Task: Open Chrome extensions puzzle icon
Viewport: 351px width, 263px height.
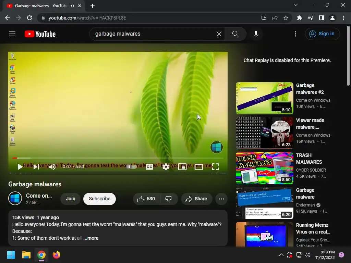Action: coord(299,18)
